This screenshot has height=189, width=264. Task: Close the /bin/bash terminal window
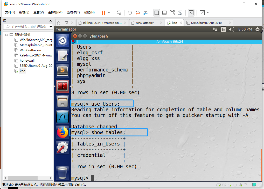pos(75,36)
